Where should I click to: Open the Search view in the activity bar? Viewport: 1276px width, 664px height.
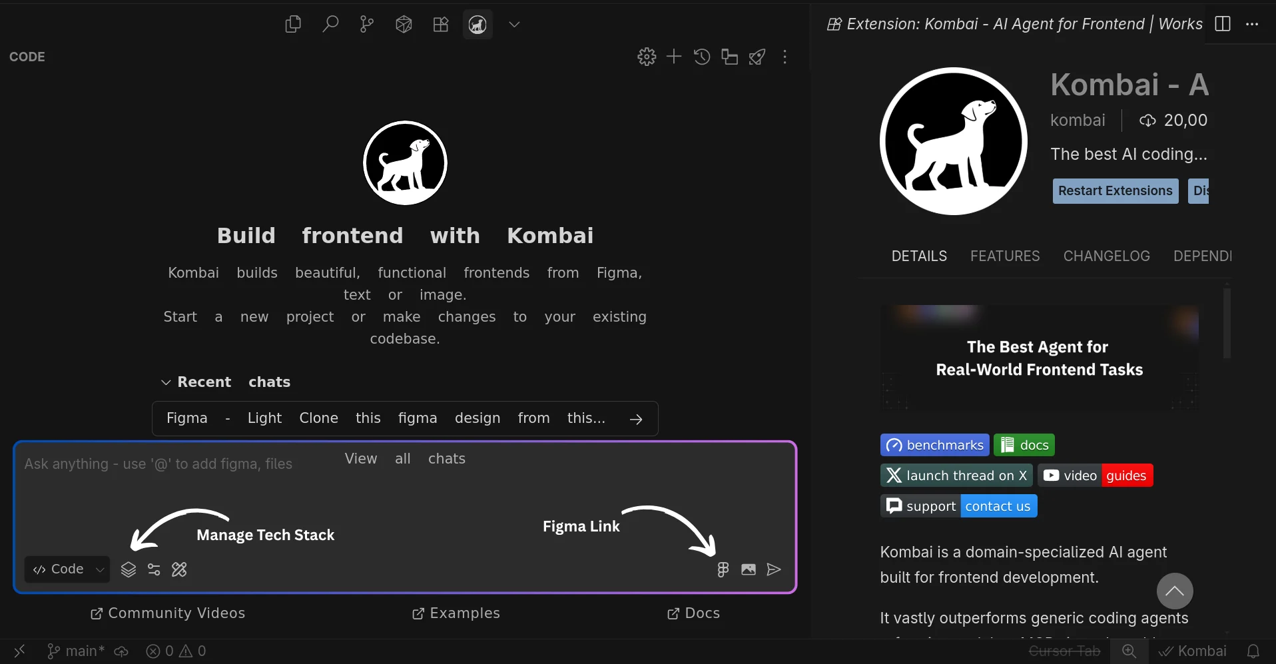click(x=330, y=24)
